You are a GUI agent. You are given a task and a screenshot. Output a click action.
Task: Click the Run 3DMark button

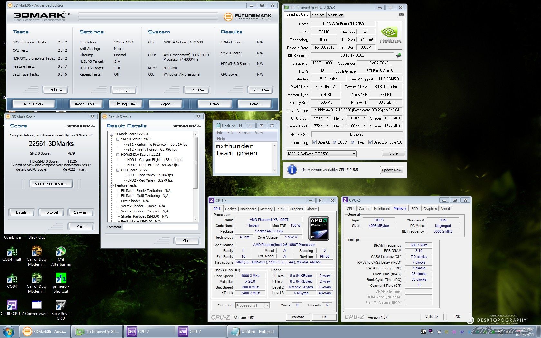[x=33, y=104]
